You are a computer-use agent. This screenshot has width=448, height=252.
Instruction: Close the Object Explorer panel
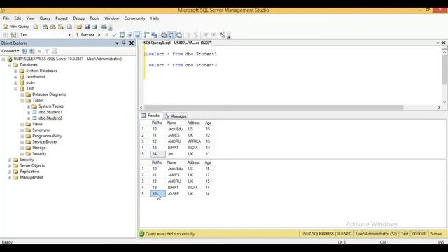(x=132, y=43)
